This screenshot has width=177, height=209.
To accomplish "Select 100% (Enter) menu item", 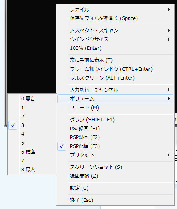I will point(115,48).
